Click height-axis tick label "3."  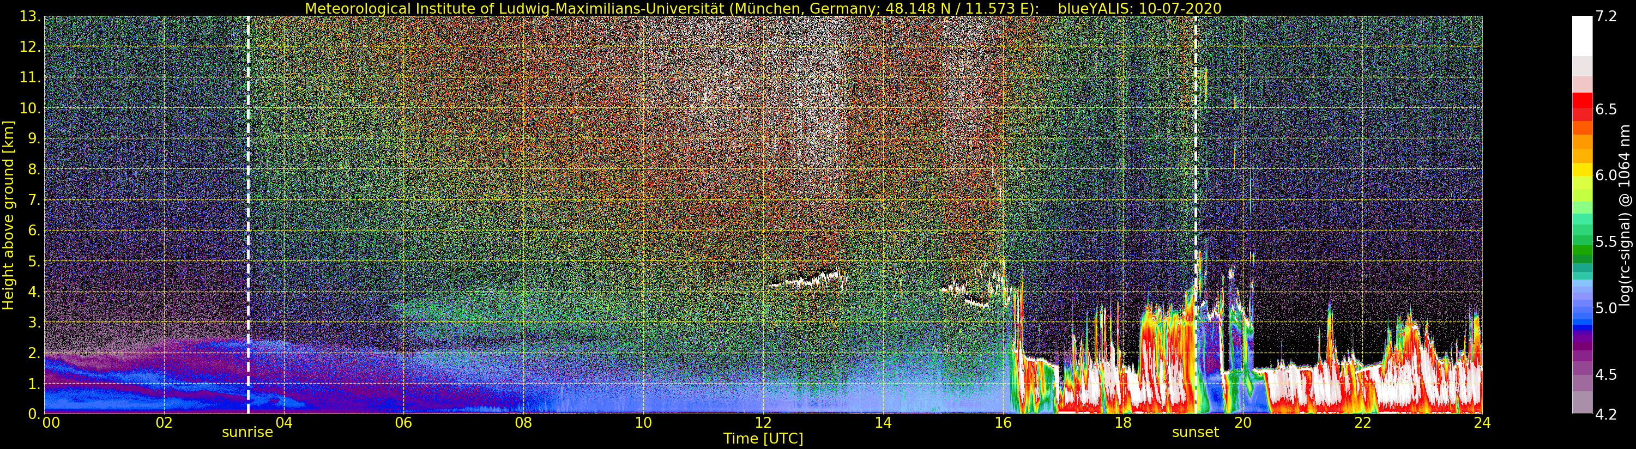[x=34, y=322]
